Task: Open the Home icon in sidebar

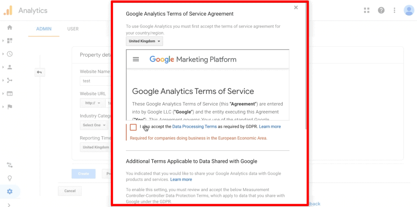Action: pos(10,27)
